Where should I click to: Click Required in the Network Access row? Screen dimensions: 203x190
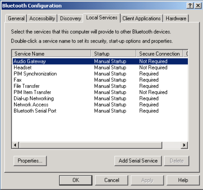[x=149, y=105]
